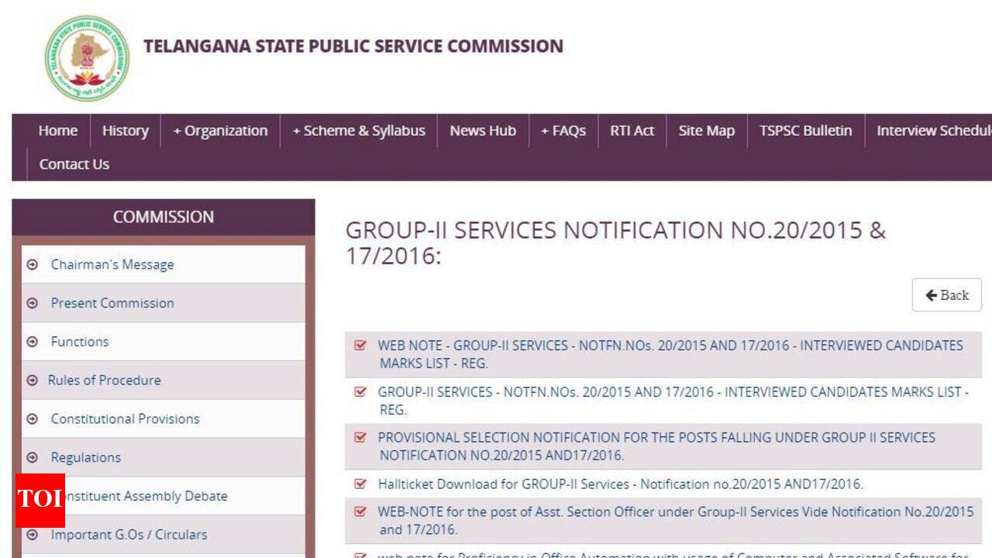Click the check icon beside Provisional Selection Notification
The image size is (992, 558).
coord(360,438)
